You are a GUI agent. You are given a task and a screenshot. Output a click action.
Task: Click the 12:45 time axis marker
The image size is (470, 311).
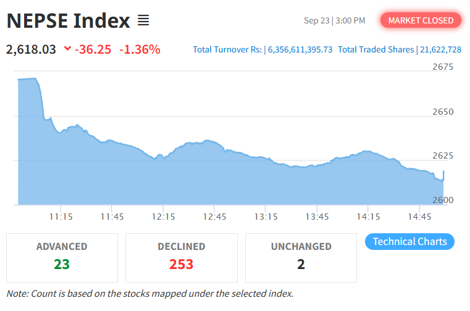coord(214,217)
